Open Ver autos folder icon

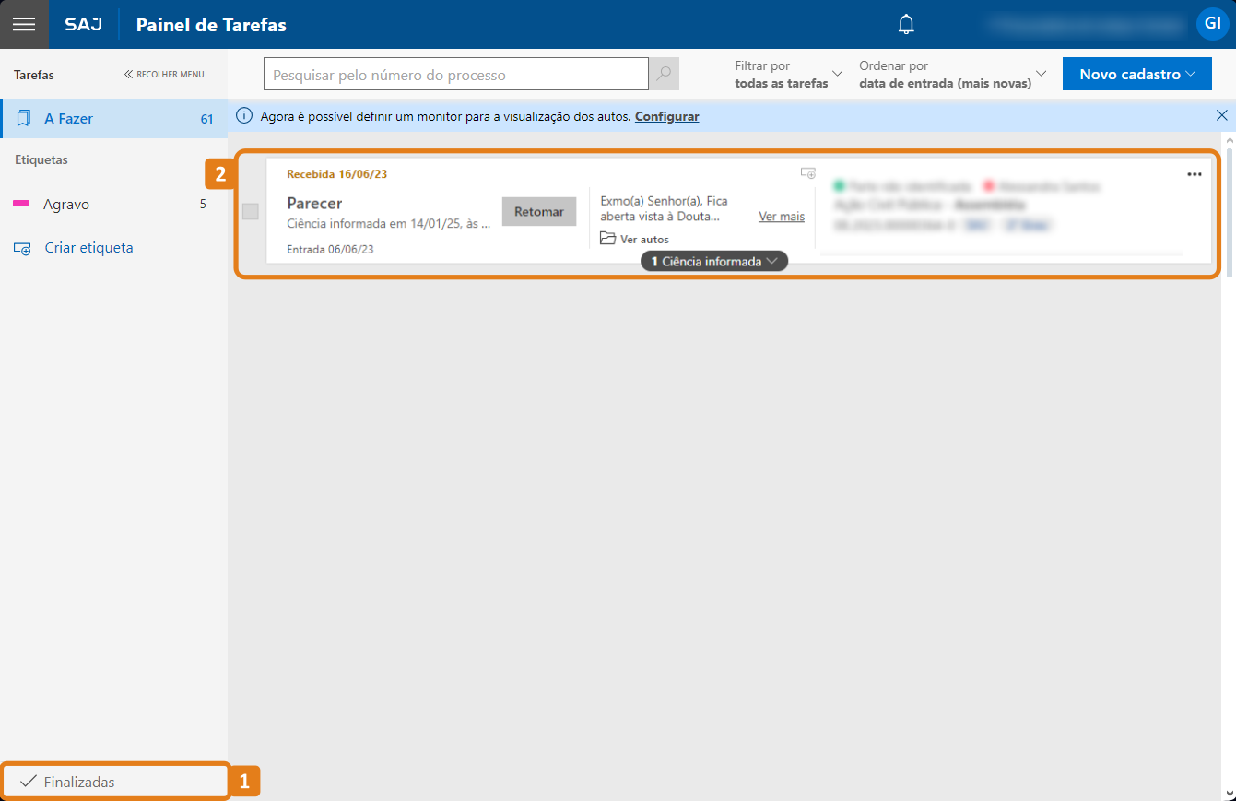(607, 239)
